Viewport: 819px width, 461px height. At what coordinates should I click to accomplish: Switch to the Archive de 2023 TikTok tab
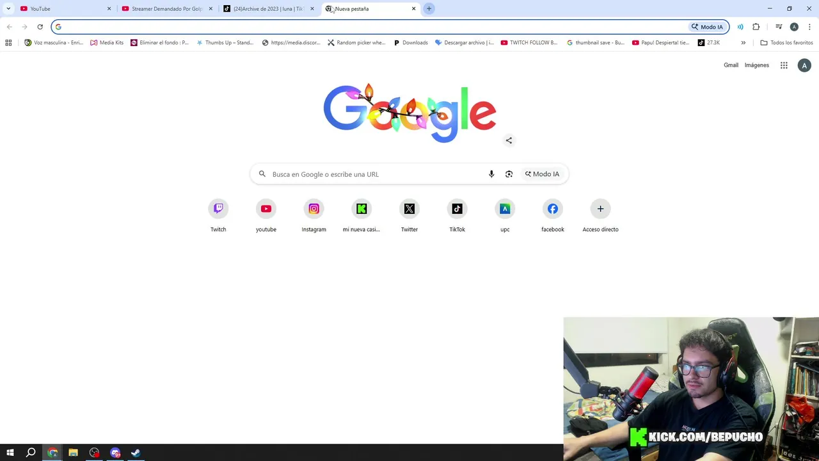(x=269, y=9)
